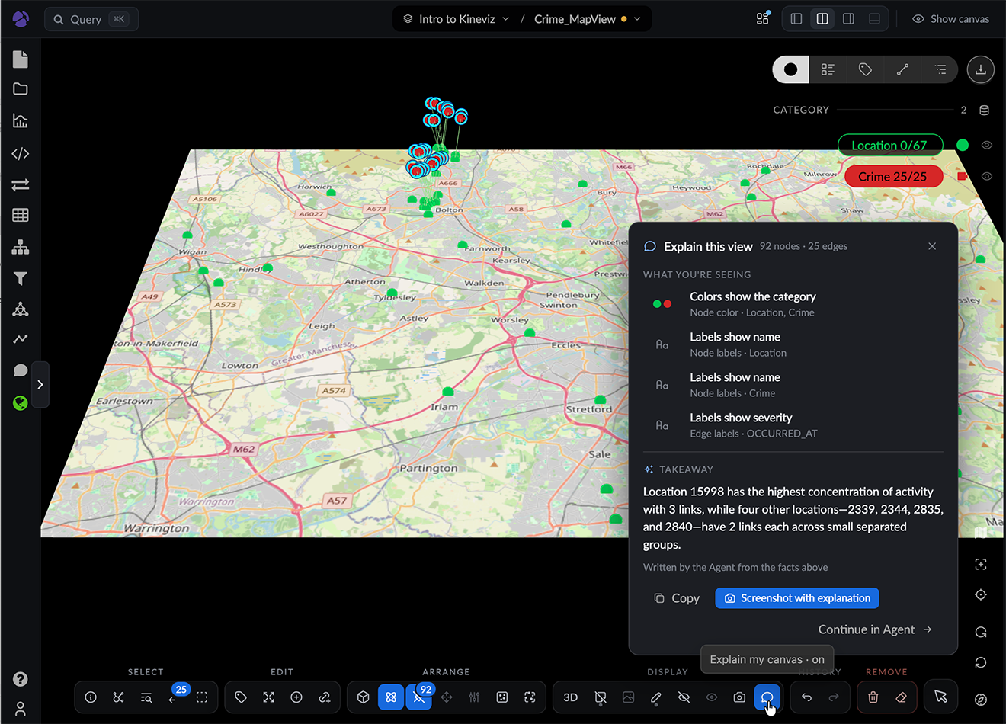Open the hierarchy schema icon in sidebar

pyautogui.click(x=21, y=247)
